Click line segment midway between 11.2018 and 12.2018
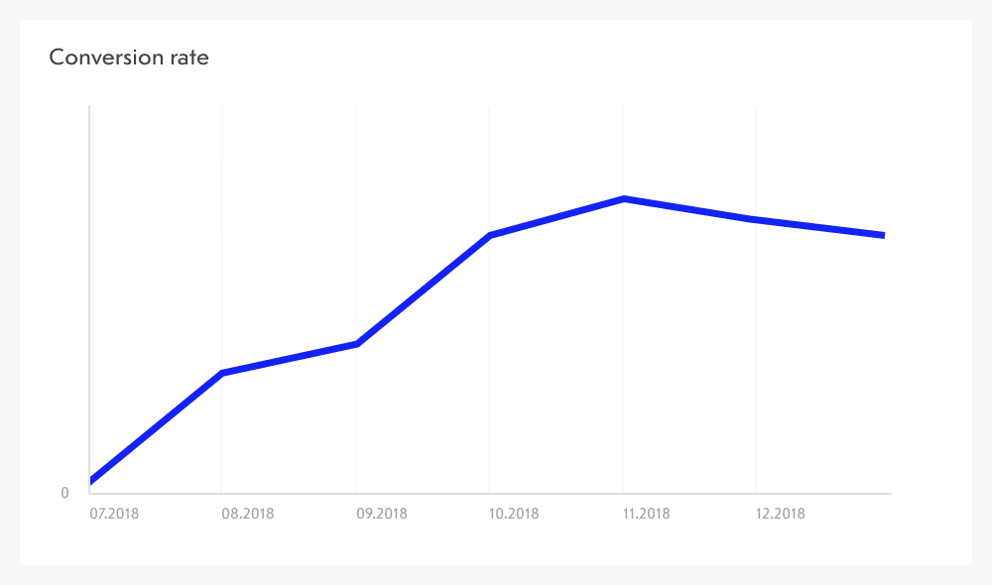Image resolution: width=992 pixels, height=585 pixels. (x=689, y=209)
